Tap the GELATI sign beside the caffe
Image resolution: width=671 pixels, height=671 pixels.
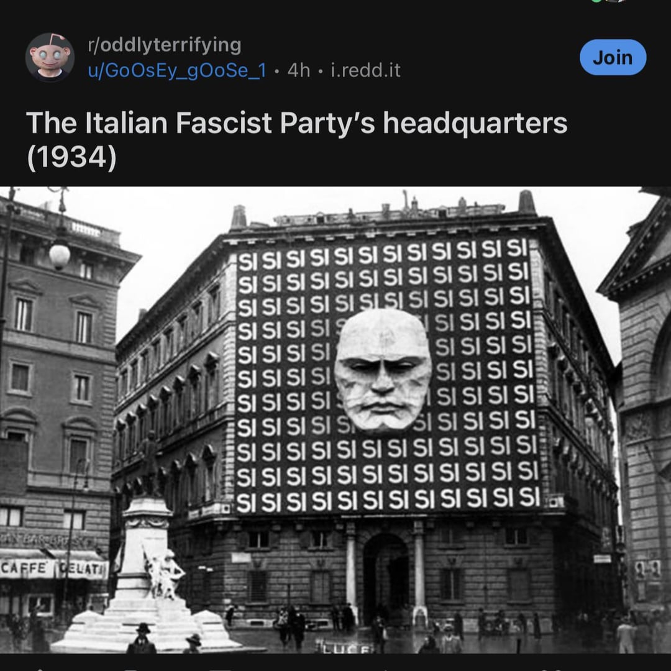click(x=83, y=570)
